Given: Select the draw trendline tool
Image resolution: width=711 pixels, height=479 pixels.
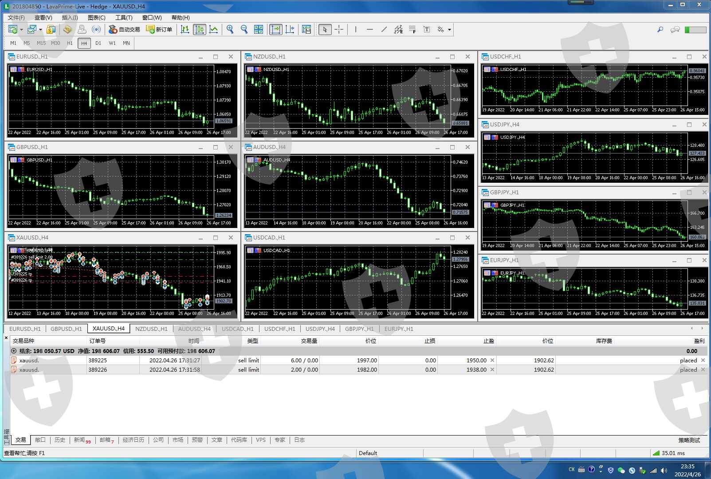Looking at the screenshot, I should [384, 29].
